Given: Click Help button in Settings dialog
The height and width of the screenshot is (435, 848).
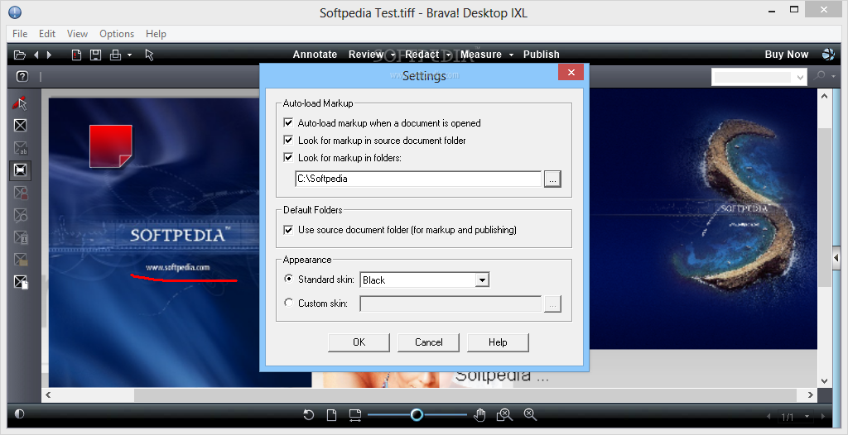Looking at the screenshot, I should tap(498, 342).
